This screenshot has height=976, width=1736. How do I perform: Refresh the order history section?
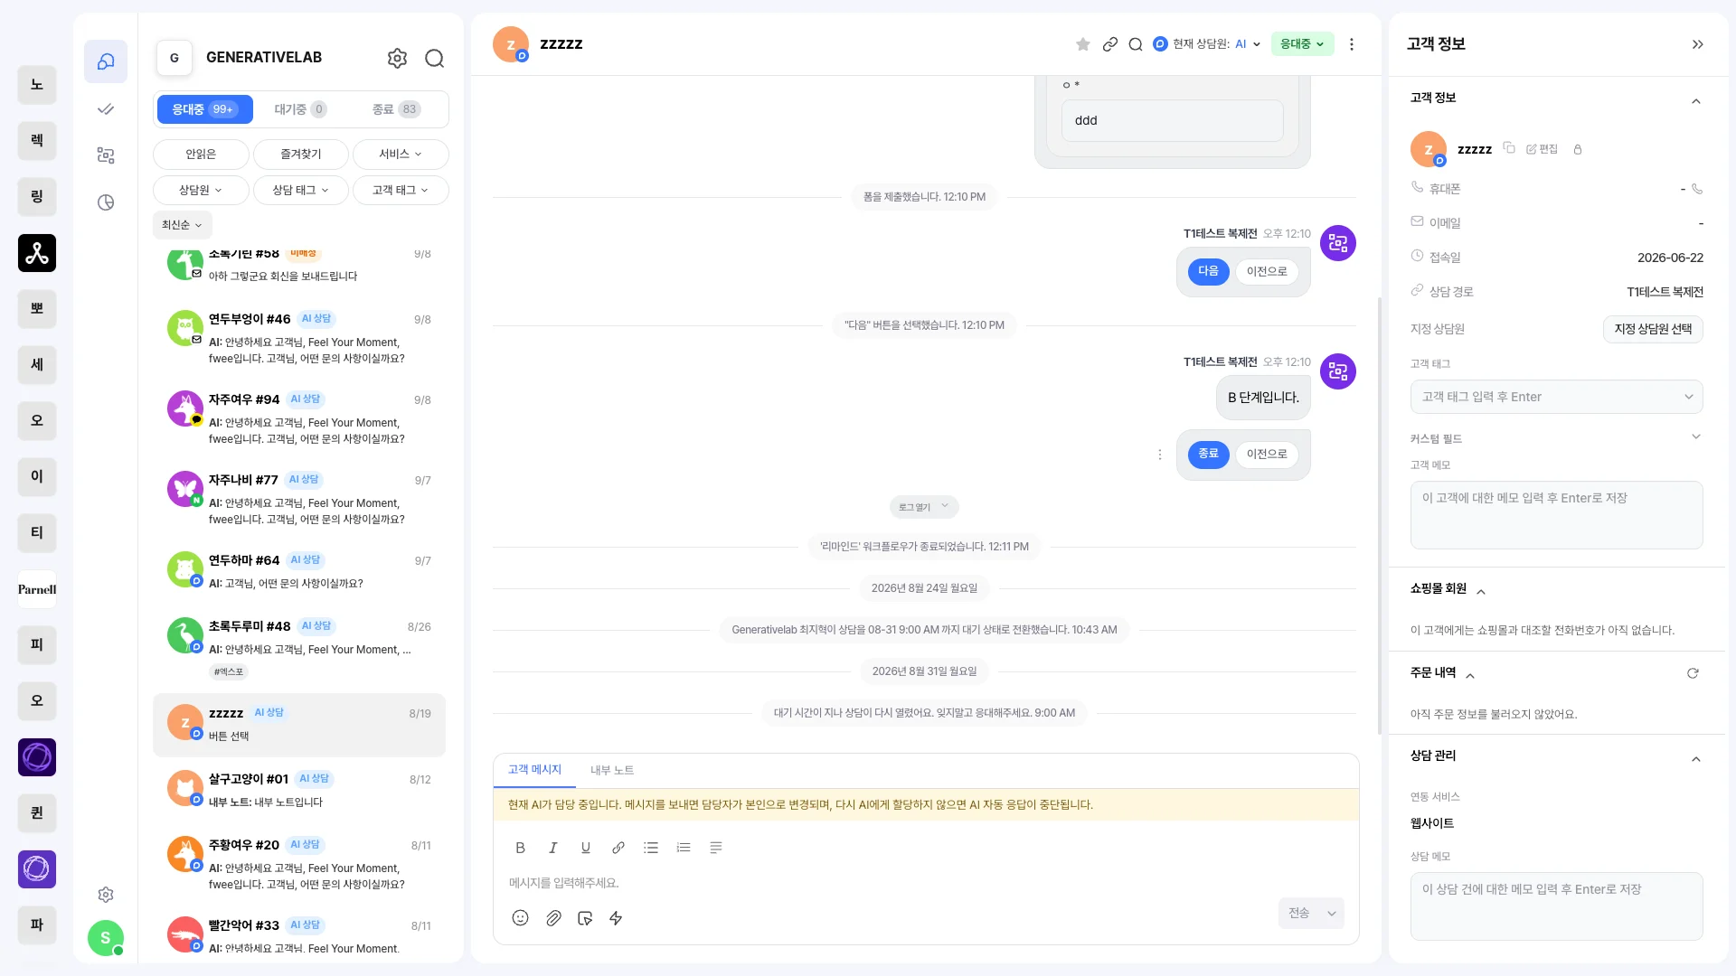coord(1693,673)
